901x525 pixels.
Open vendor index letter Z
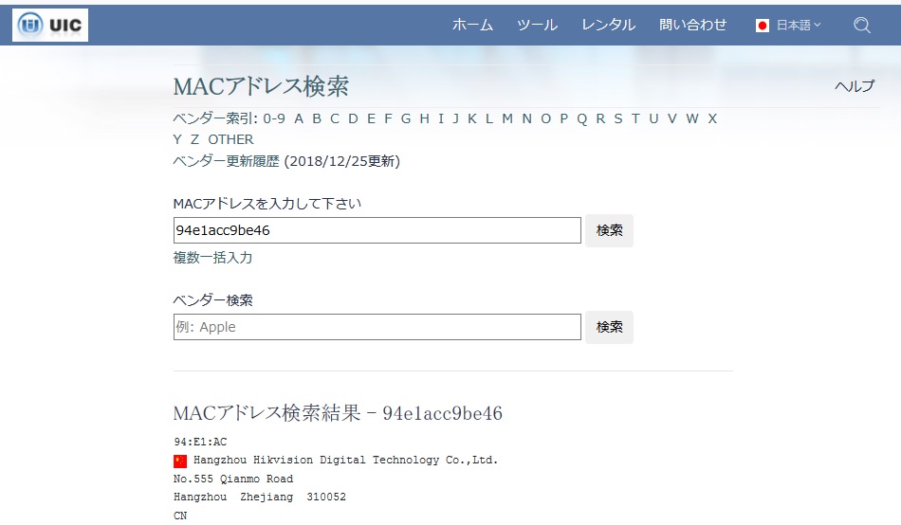pos(194,139)
